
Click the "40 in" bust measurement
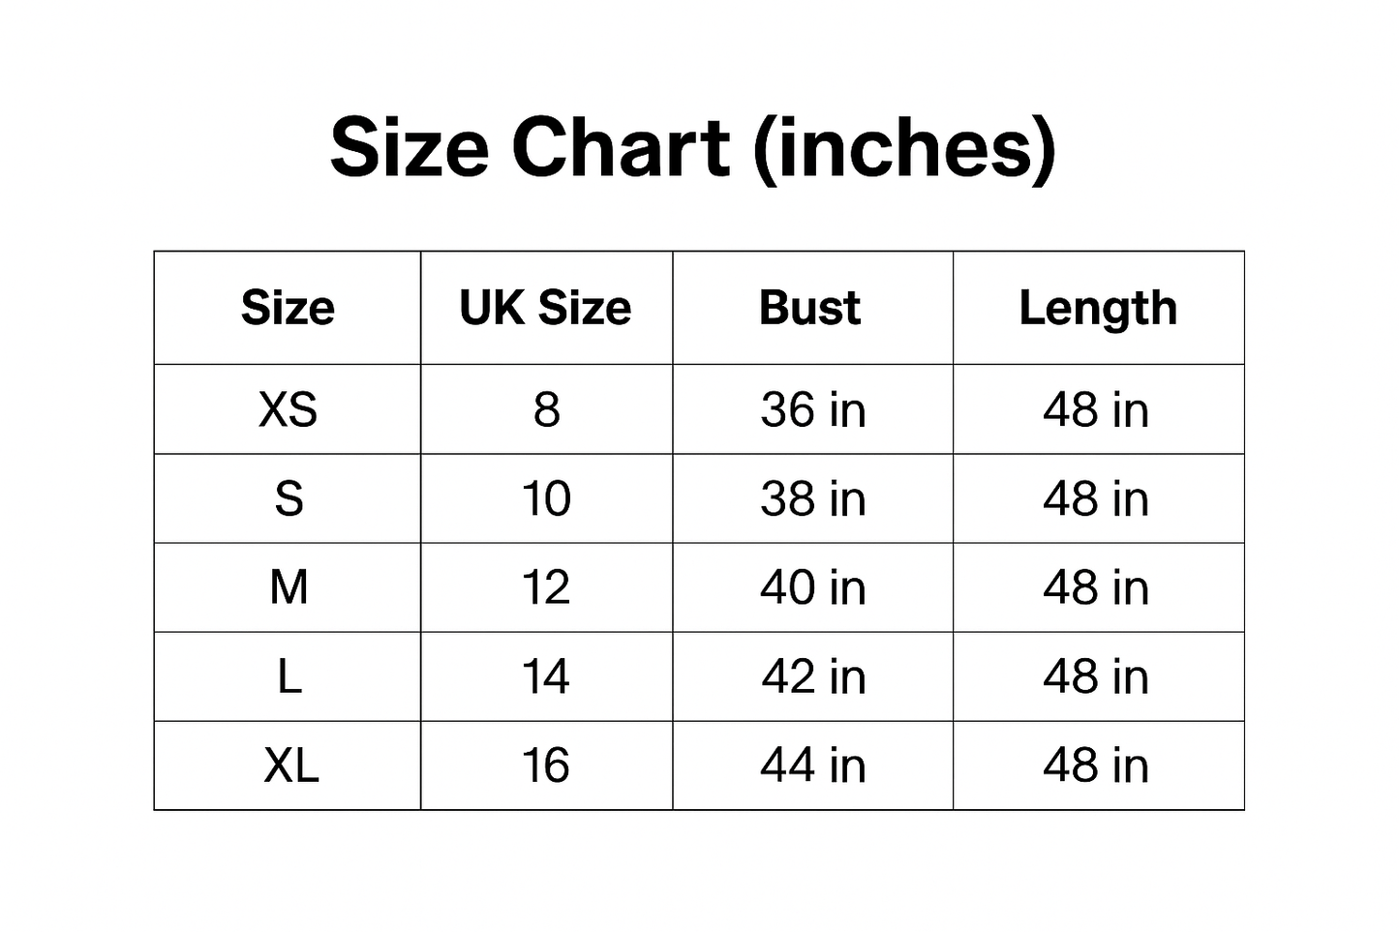[812, 587]
